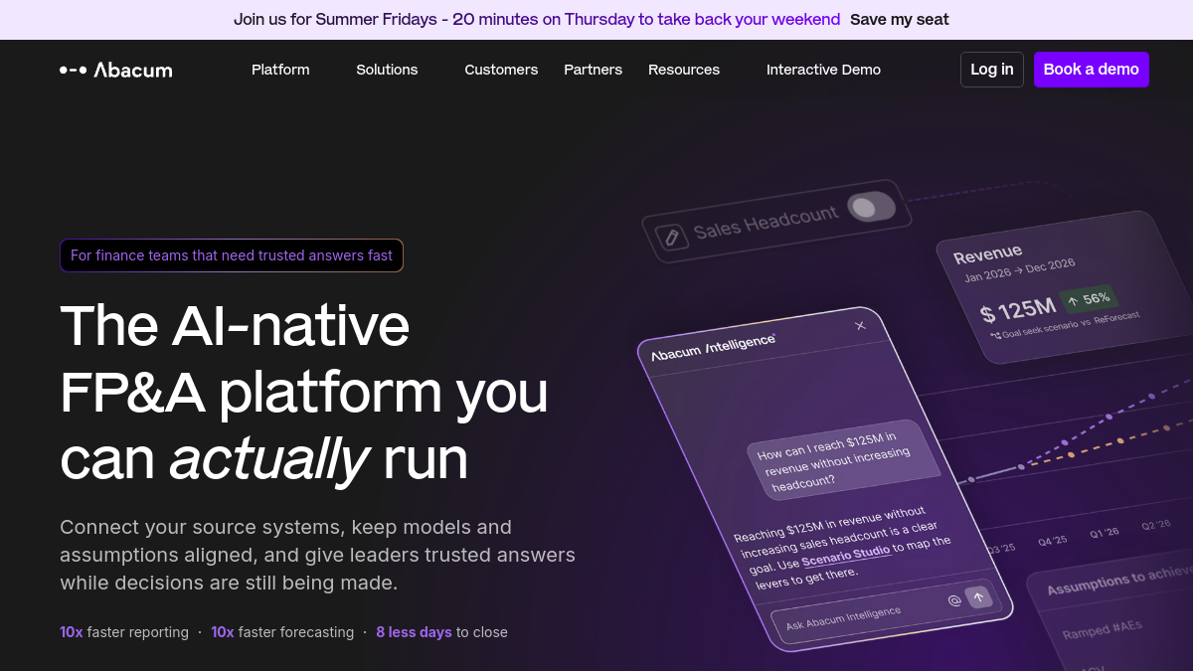Click the '10x faster reporting' stat
1193x671 pixels.
(124, 632)
